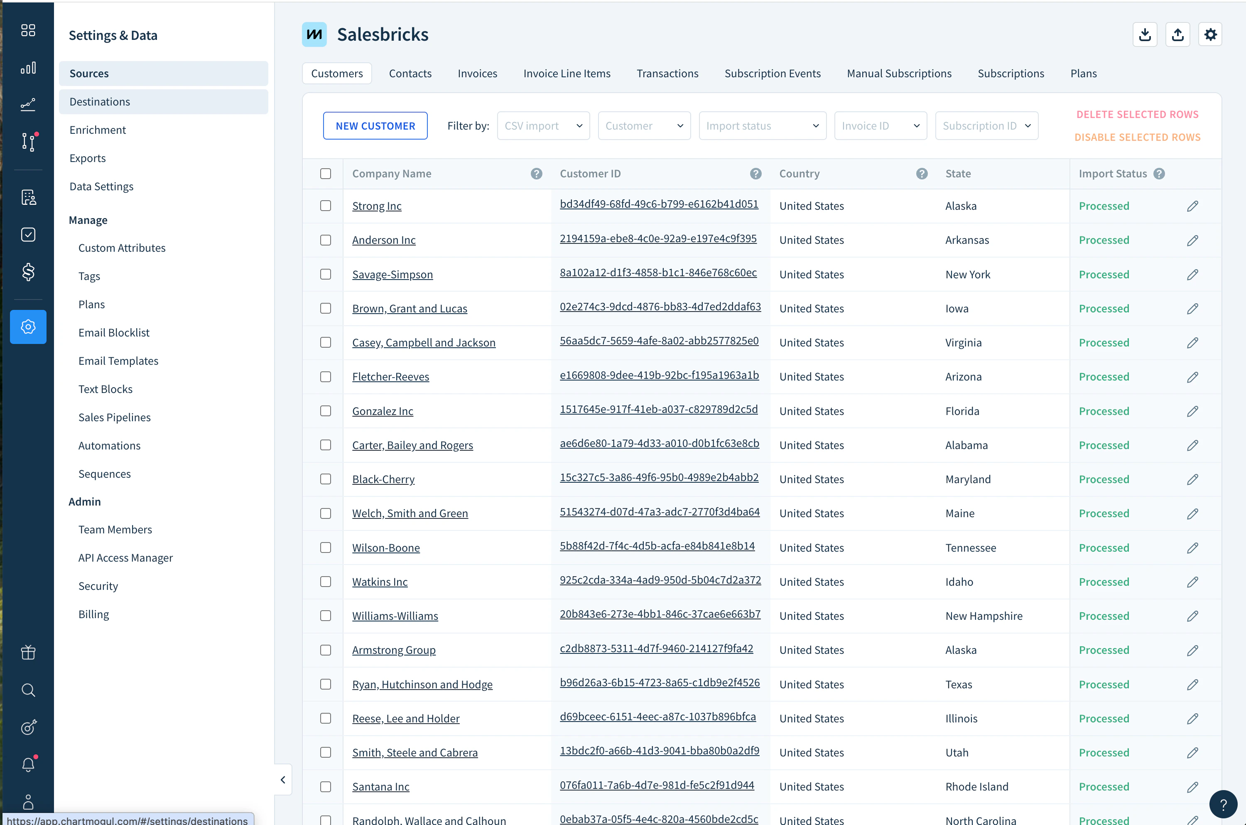Open search from the sidebar magnifier icon
Screen dimensions: 1246x825
click(x=28, y=690)
